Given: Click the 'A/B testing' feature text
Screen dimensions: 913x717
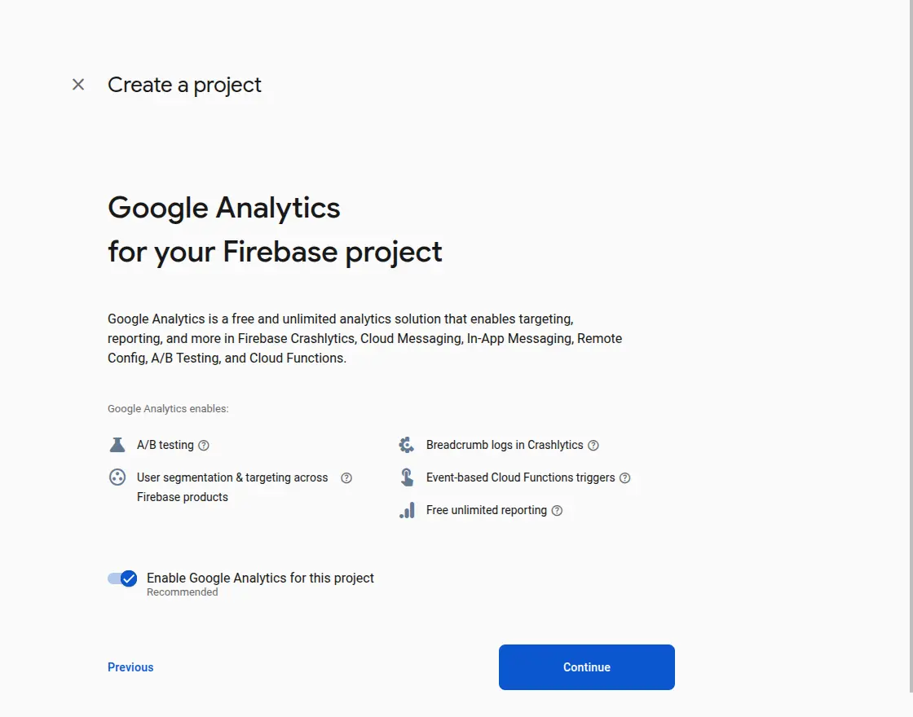Looking at the screenshot, I should coord(165,445).
